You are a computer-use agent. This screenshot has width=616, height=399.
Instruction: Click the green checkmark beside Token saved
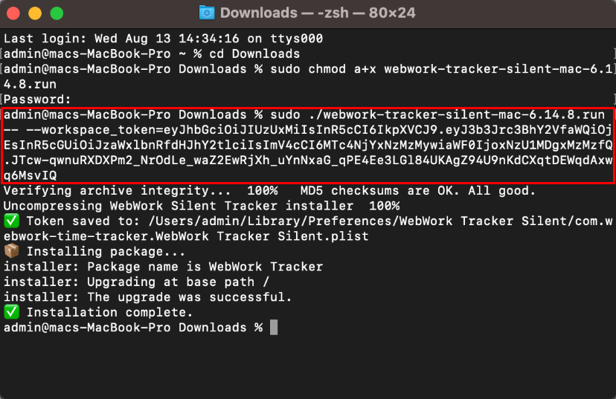(11, 221)
